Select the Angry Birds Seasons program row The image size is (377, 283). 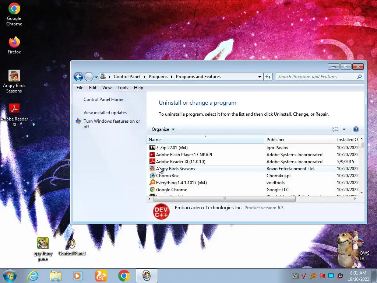[x=253, y=169]
